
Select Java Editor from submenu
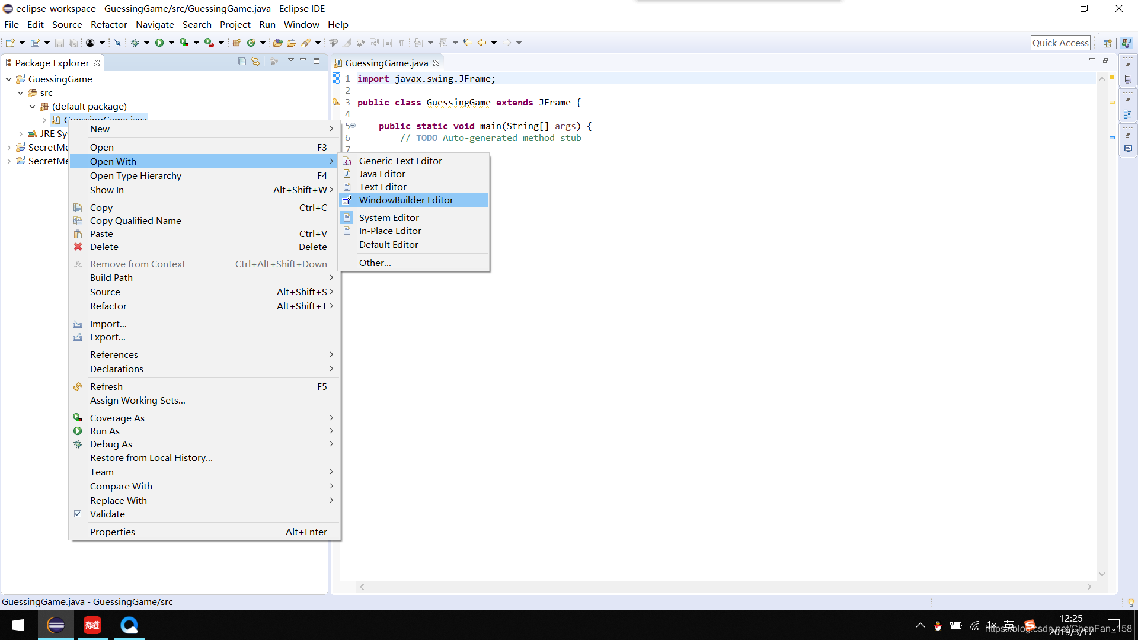382,174
